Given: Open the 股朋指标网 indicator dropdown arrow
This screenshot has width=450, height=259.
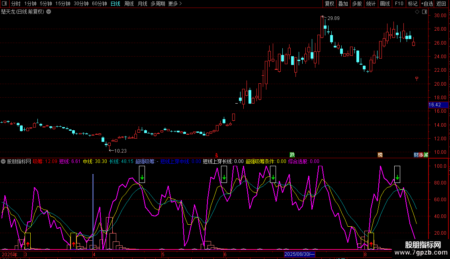Looking at the screenshot, I should coord(3,161).
